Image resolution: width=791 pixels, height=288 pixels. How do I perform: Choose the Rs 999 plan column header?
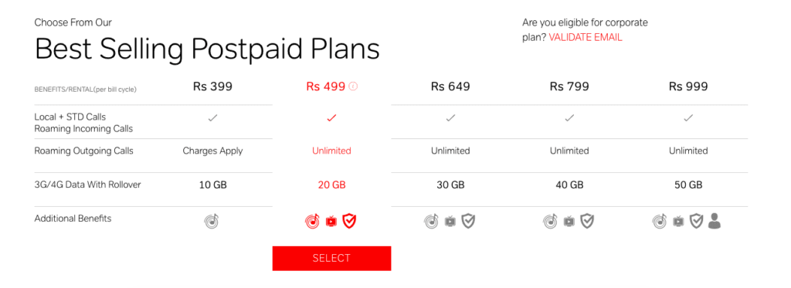(688, 86)
